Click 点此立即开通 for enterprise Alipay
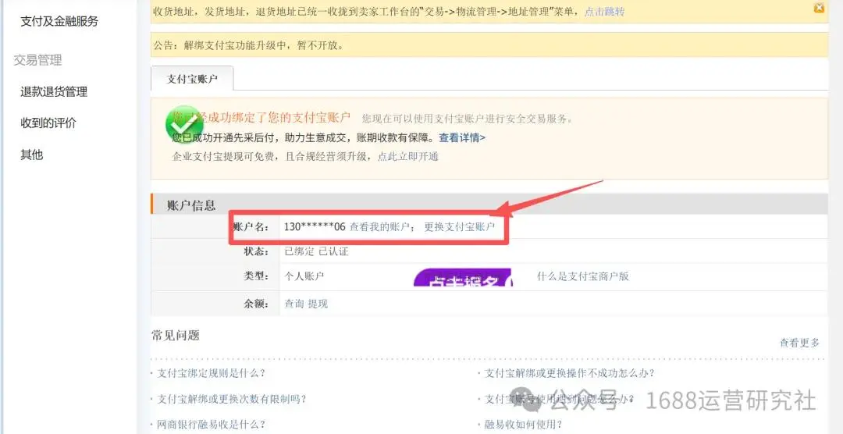Screen dimensions: 843x434 [x=407, y=156]
